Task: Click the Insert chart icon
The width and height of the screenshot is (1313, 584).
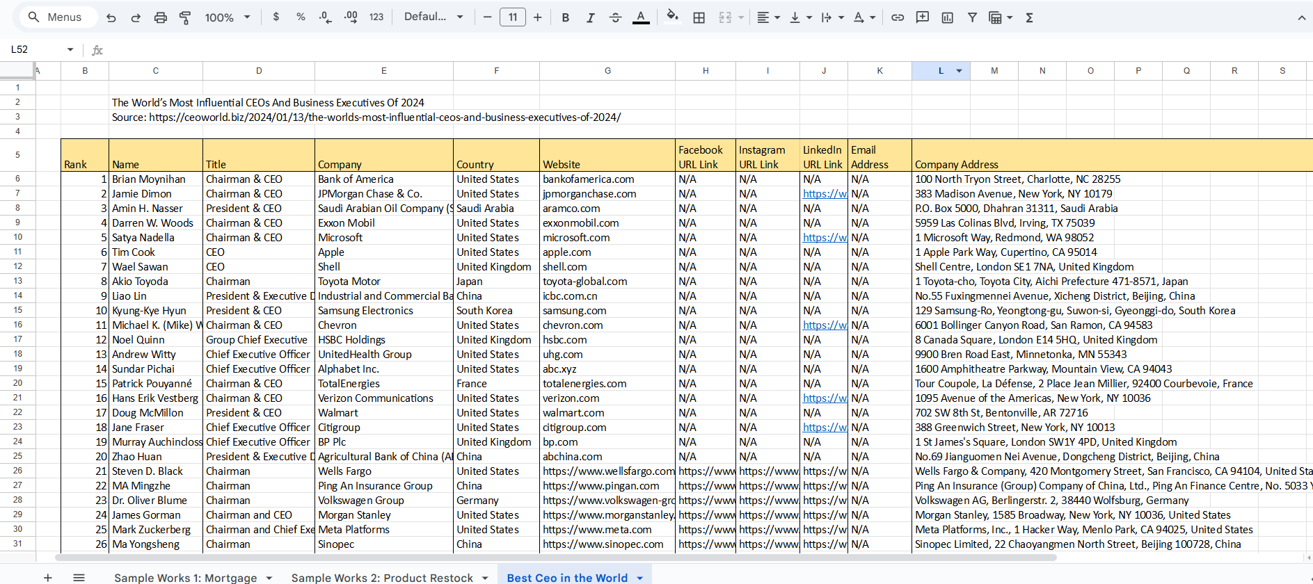Action: point(947,17)
